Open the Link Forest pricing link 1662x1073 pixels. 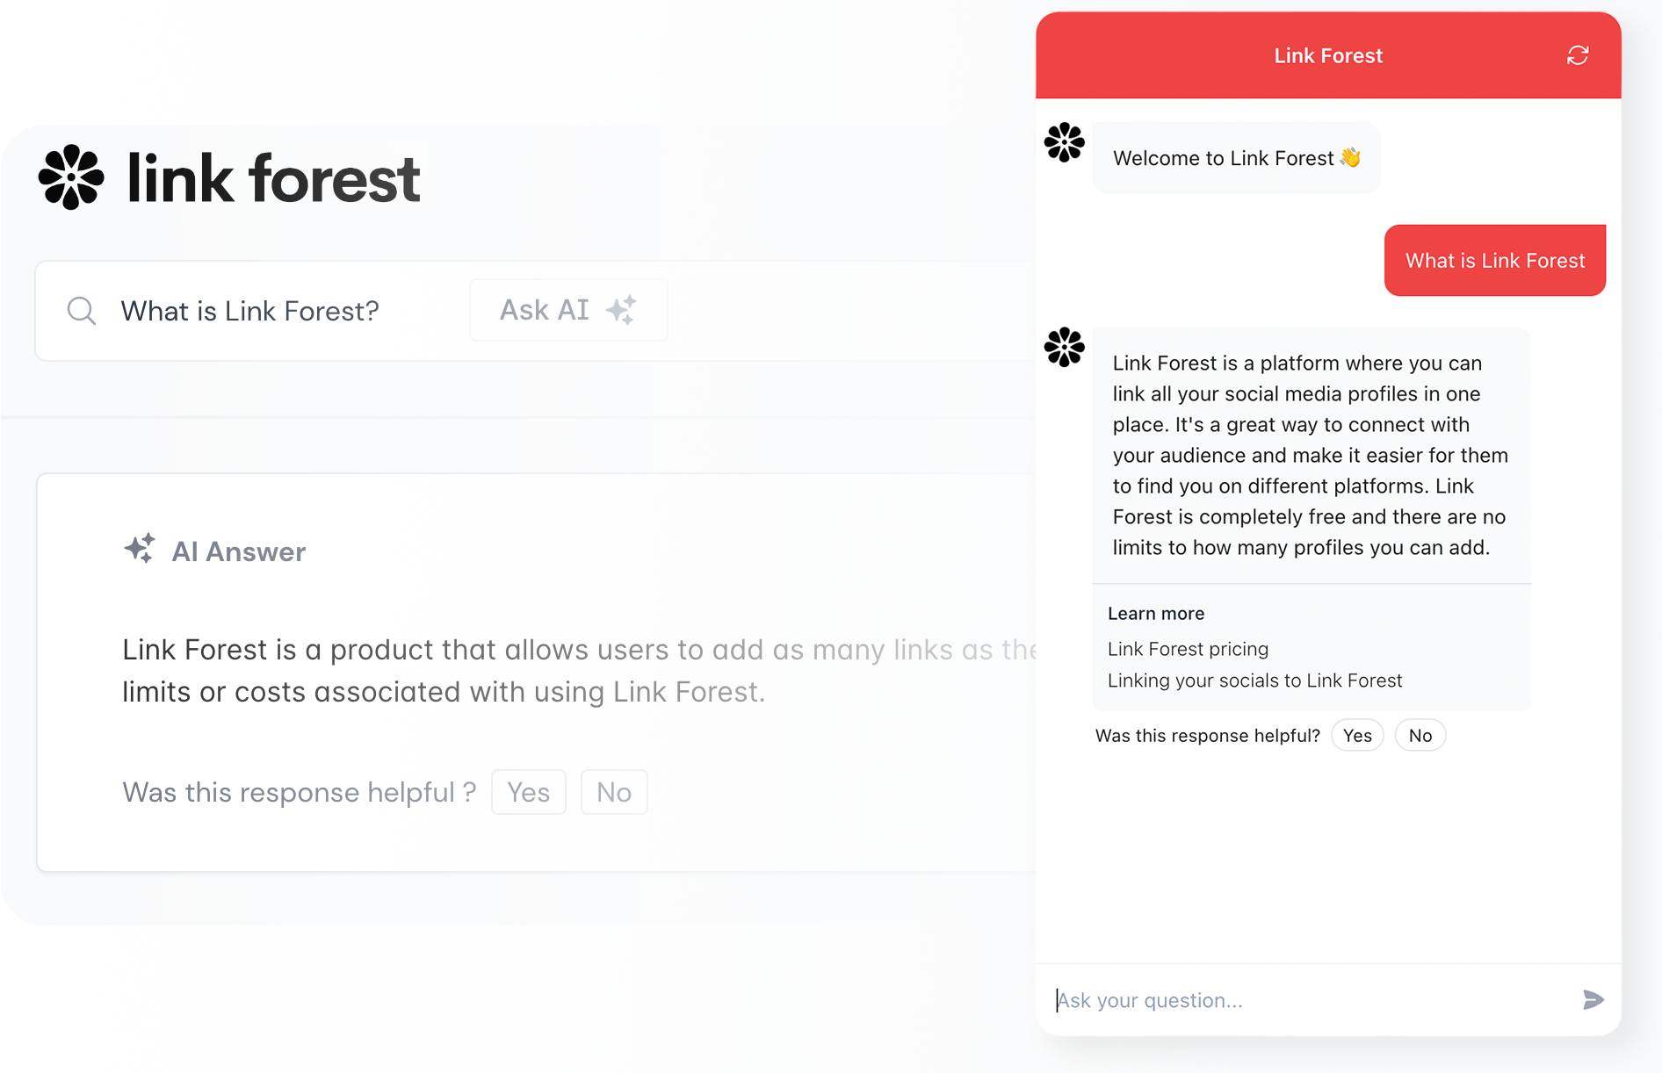[x=1188, y=649]
